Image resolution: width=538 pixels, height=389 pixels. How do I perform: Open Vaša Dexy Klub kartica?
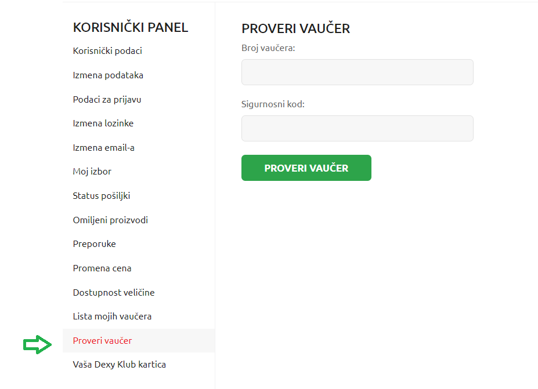(119, 365)
